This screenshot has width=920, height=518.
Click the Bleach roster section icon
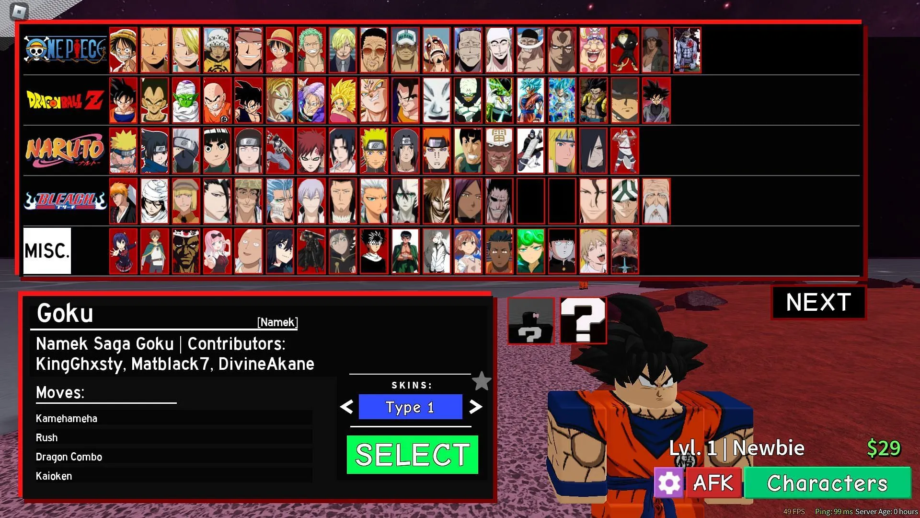click(x=64, y=201)
